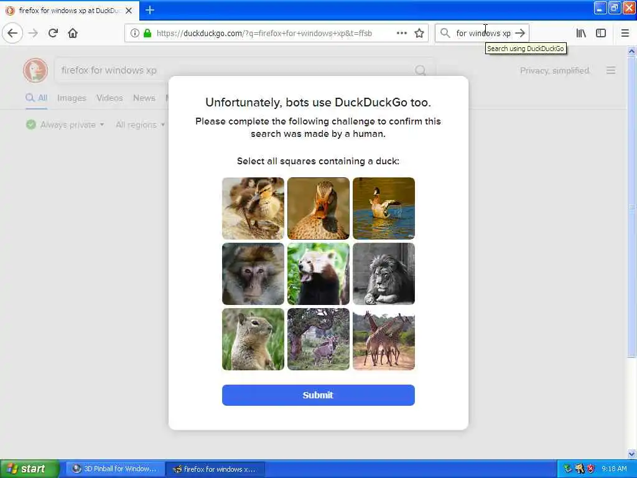
Task: Click the forward navigation arrow
Action: (x=34, y=34)
